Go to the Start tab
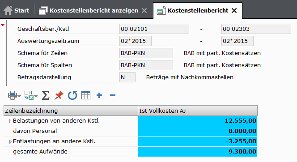297x162 pixels. click(x=17, y=10)
